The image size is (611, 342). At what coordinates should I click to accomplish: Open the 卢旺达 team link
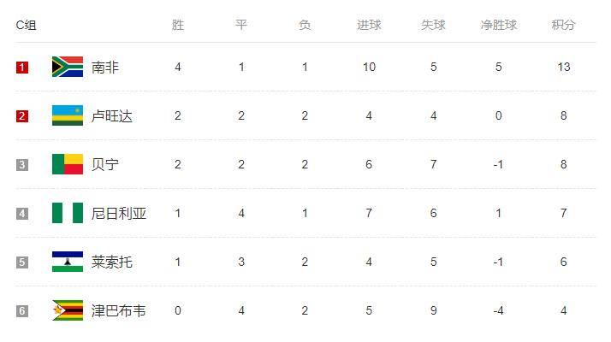pyautogui.click(x=112, y=115)
